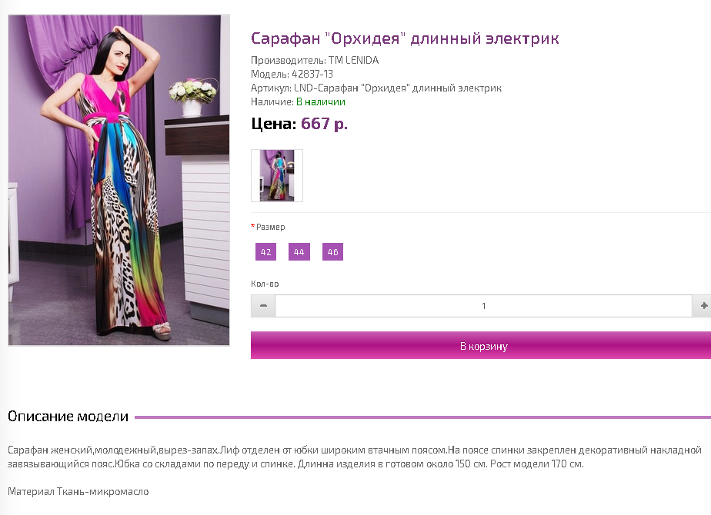Enlarge the main dress product photo
The width and height of the screenshot is (711, 515).
pyautogui.click(x=118, y=181)
